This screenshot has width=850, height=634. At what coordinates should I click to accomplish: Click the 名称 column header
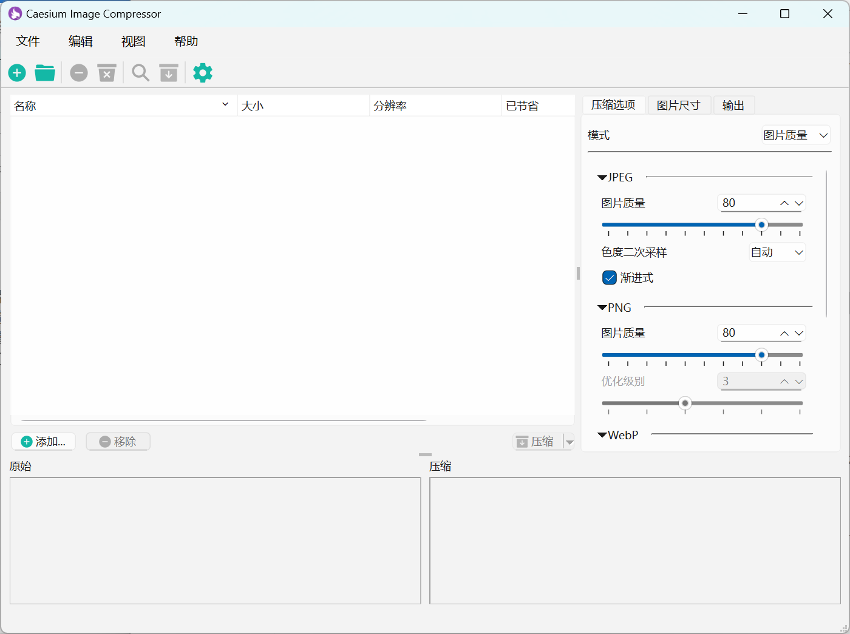point(115,106)
